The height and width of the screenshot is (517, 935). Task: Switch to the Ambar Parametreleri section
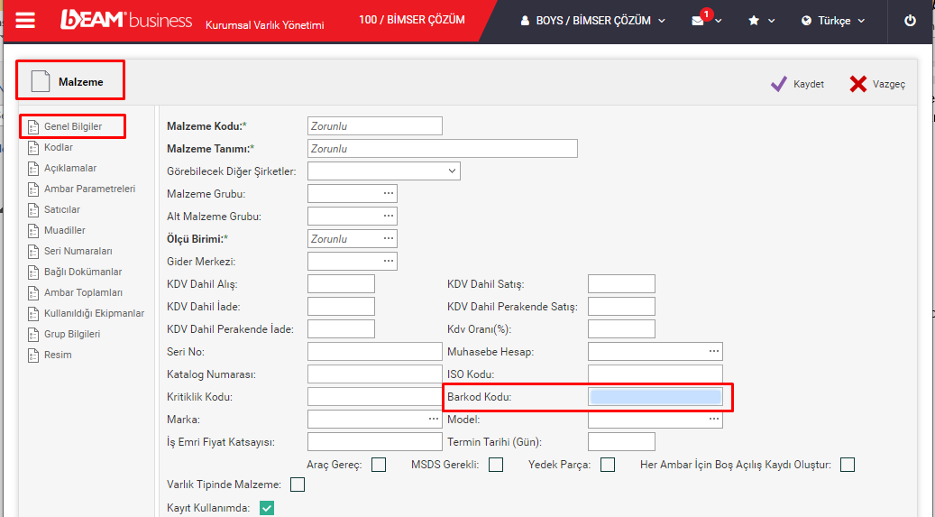click(89, 189)
